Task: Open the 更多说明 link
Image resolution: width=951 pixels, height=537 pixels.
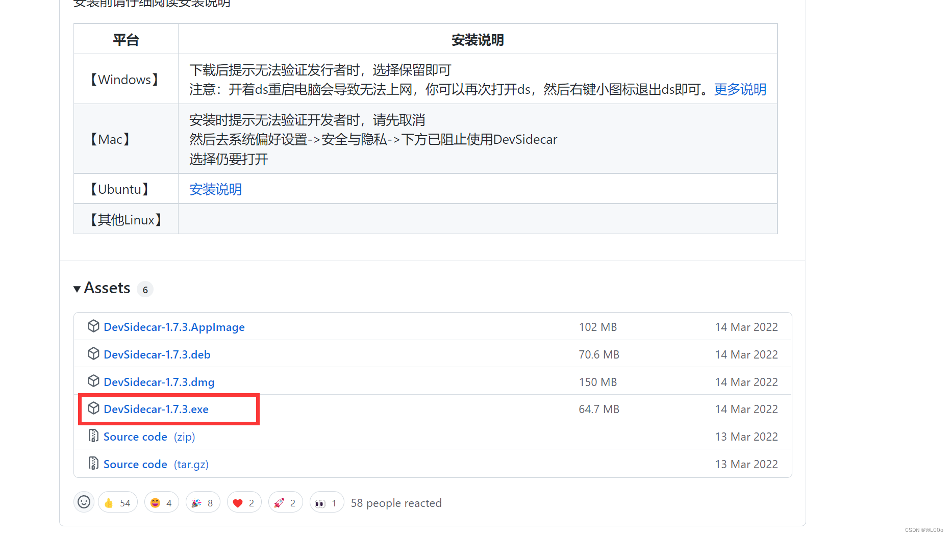Action: [x=739, y=89]
